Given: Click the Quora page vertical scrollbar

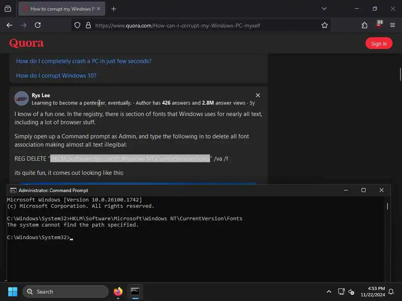Looking at the screenshot, I should pyautogui.click(x=400, y=74).
